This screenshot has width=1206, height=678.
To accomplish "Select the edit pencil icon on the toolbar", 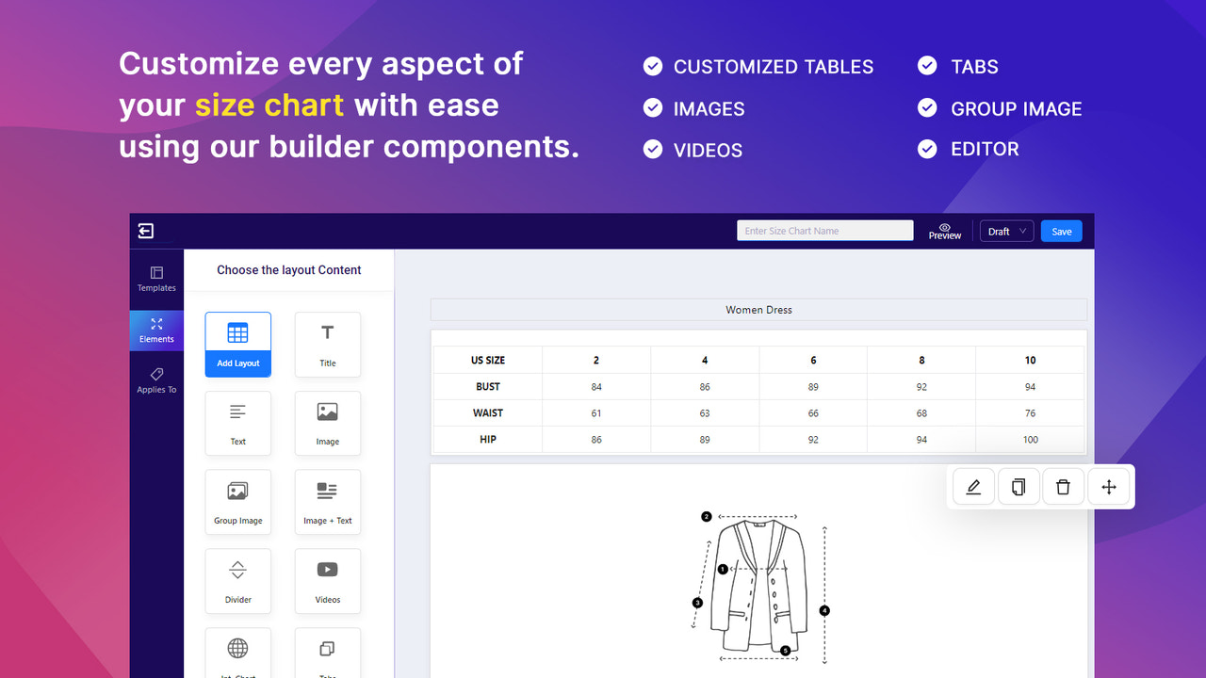I will point(973,486).
